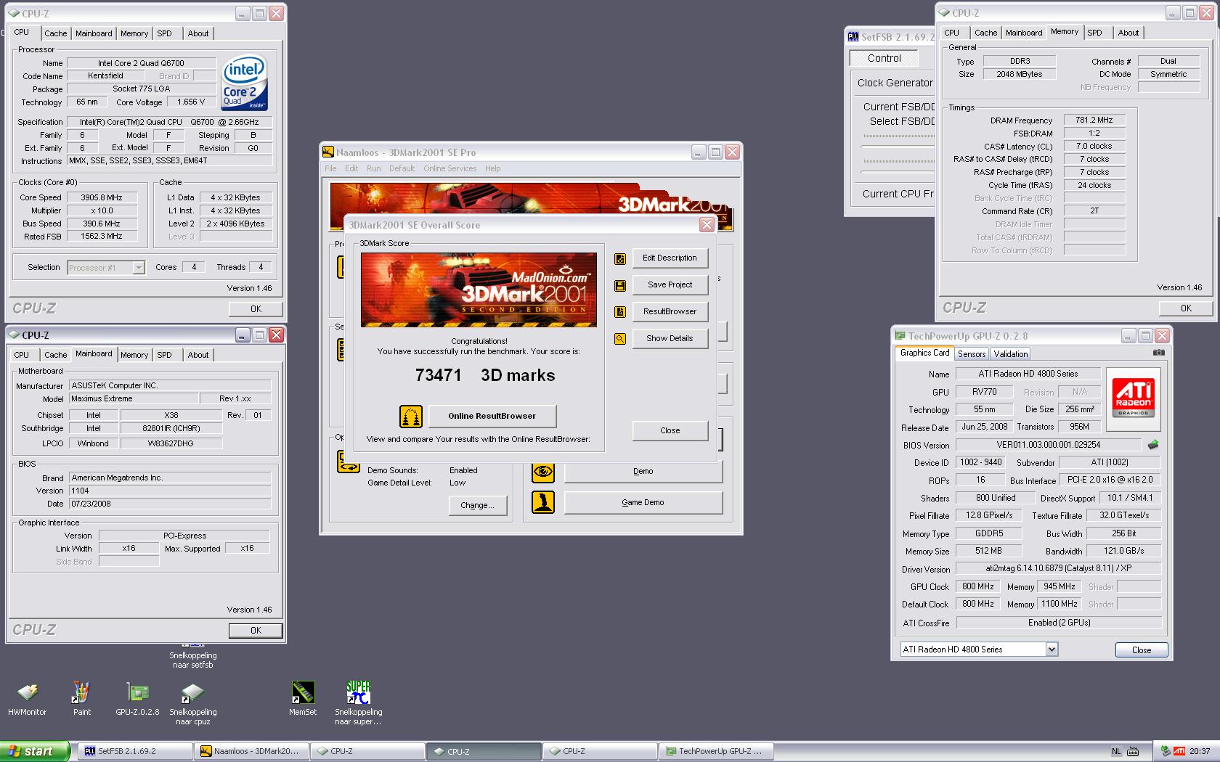Screen dimensions: 1220x762
Task: Open the Mainboard tab in top-left CPU-Z
Action: 94,33
